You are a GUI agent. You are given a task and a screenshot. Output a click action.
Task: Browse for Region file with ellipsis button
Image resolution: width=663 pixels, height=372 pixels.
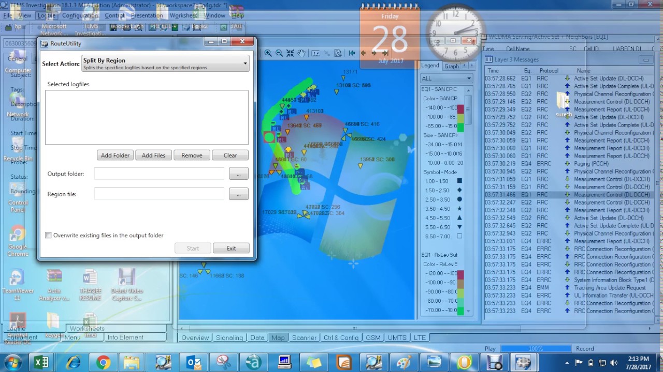point(238,194)
